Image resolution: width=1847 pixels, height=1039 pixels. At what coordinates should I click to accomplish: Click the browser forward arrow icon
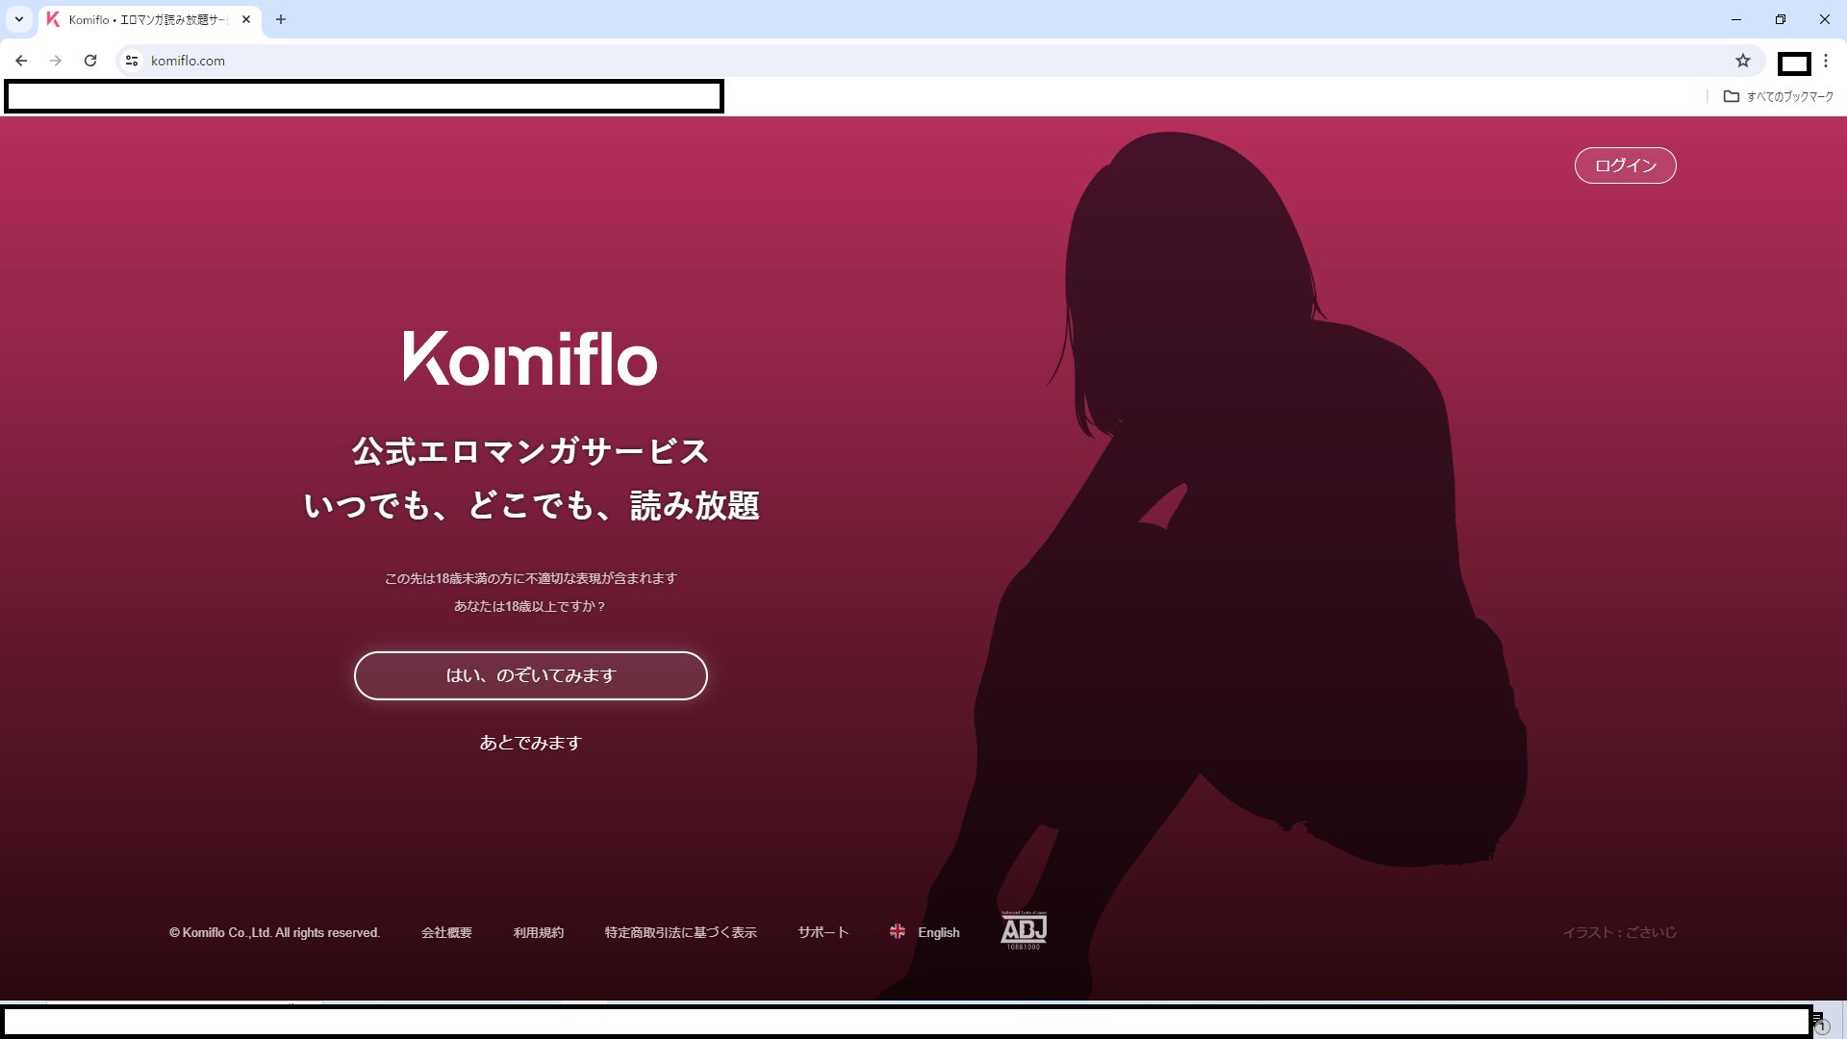coord(55,60)
